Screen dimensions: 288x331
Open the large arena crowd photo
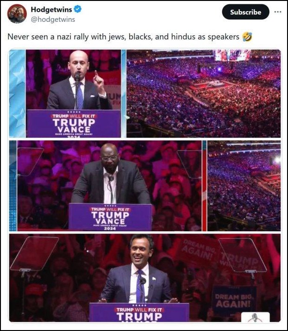[203, 93]
